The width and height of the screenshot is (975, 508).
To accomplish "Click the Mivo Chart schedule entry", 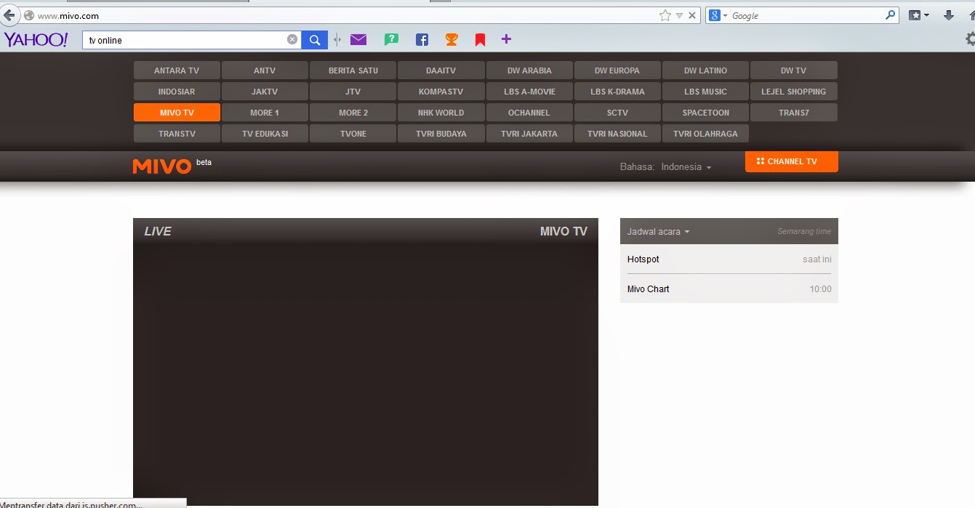I will click(x=729, y=289).
